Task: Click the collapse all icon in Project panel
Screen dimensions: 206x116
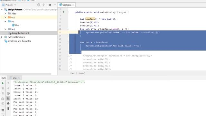Action: coord(44,5)
